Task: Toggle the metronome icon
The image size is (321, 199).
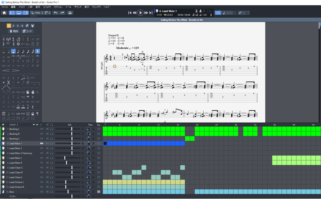Action: (200, 11)
